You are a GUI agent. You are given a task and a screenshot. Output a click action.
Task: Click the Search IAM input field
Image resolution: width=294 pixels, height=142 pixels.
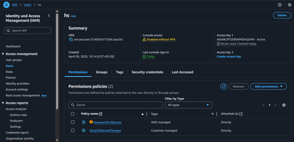28,30
